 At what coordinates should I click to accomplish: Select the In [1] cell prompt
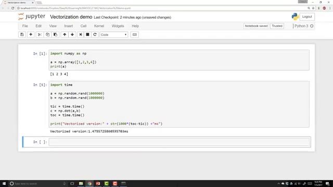click(40, 54)
